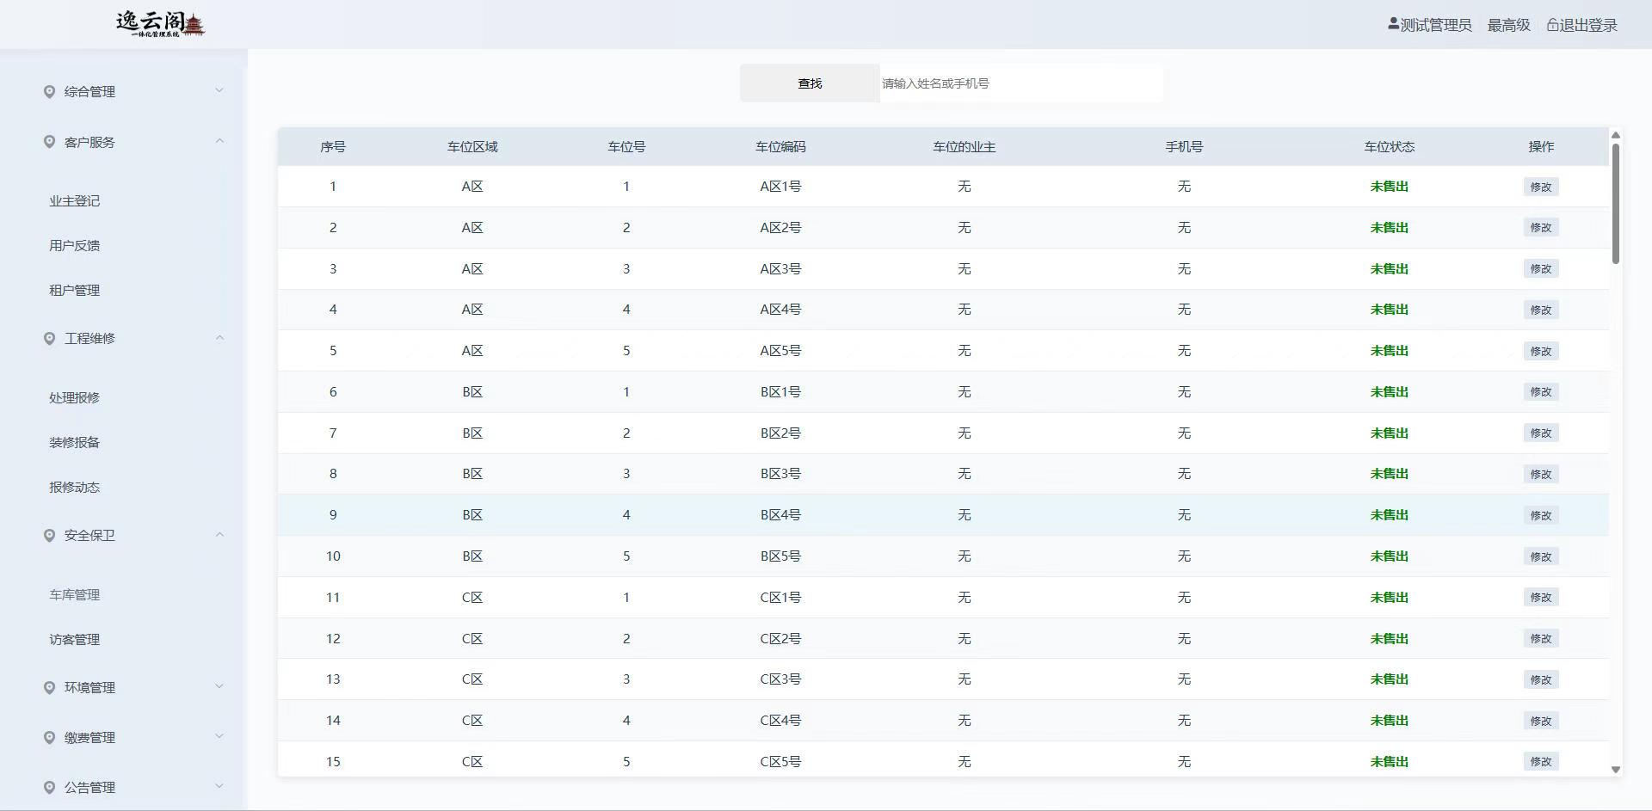This screenshot has height=811, width=1652.
Task: Click the pin icon next to 综合管理
Action: [49, 92]
